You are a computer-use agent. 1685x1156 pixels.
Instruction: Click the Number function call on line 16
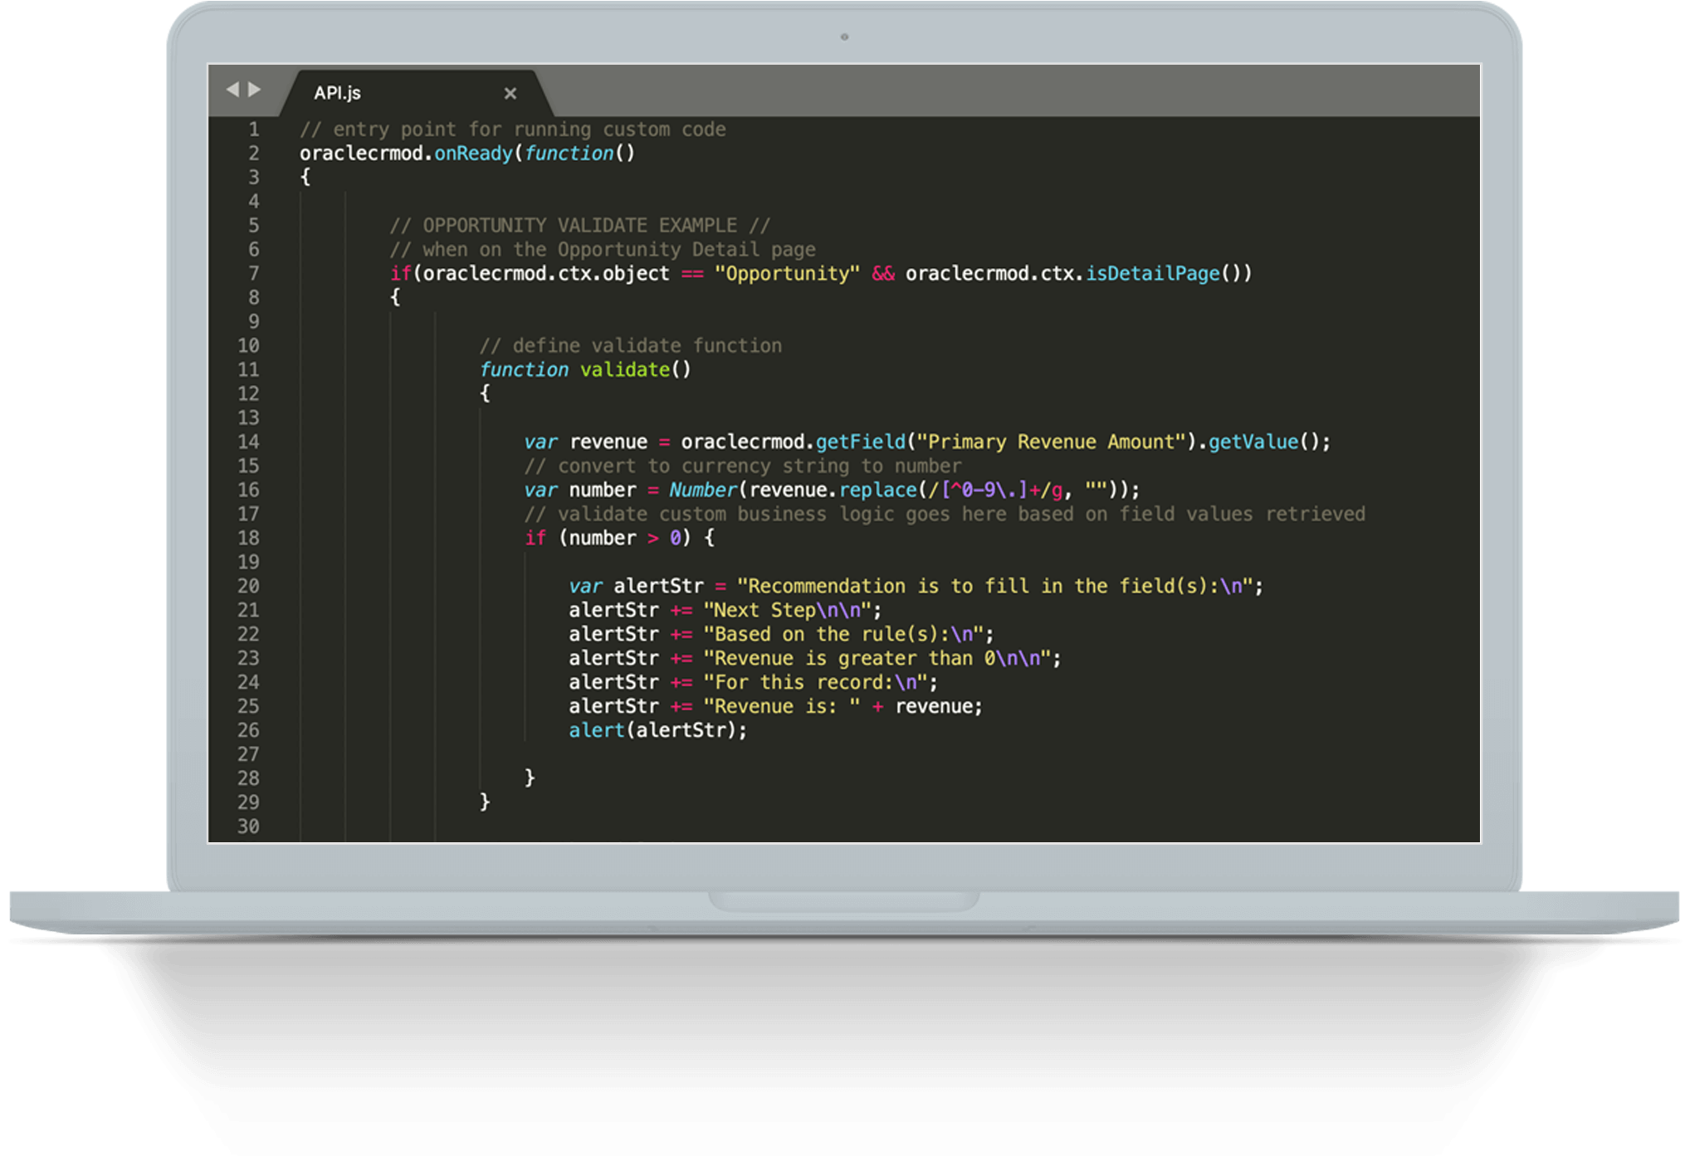(x=702, y=490)
